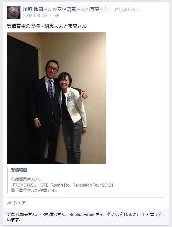Open 安倍昭恵 link in post header
The width and height of the screenshot is (172, 227).
[x=66, y=9]
